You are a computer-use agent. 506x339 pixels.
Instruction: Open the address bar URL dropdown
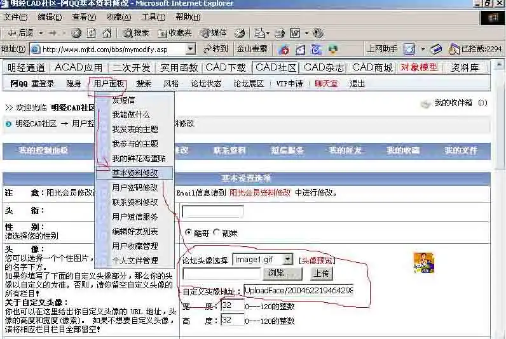[191, 49]
